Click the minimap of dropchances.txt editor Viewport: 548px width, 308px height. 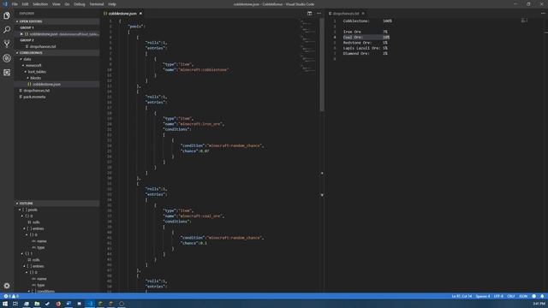[x=524, y=21]
